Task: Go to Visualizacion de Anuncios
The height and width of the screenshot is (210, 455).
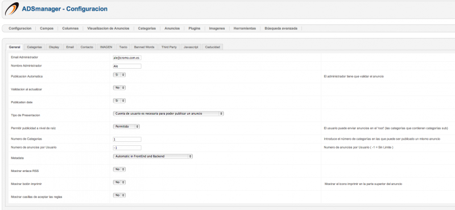Action: pyautogui.click(x=108, y=28)
